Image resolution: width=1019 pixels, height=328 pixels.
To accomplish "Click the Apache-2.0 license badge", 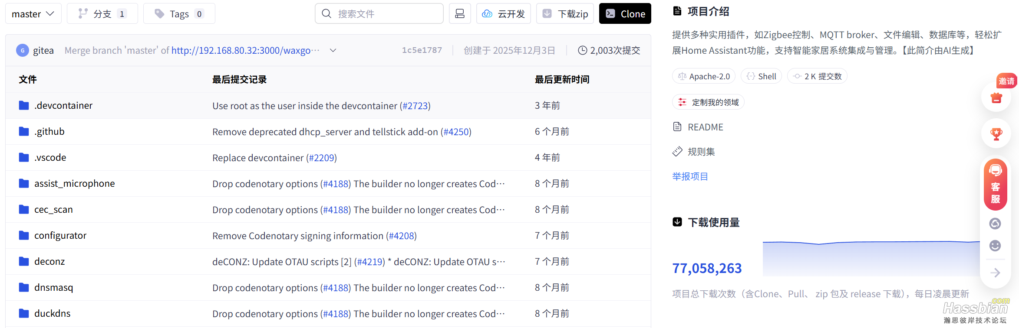I will [704, 76].
